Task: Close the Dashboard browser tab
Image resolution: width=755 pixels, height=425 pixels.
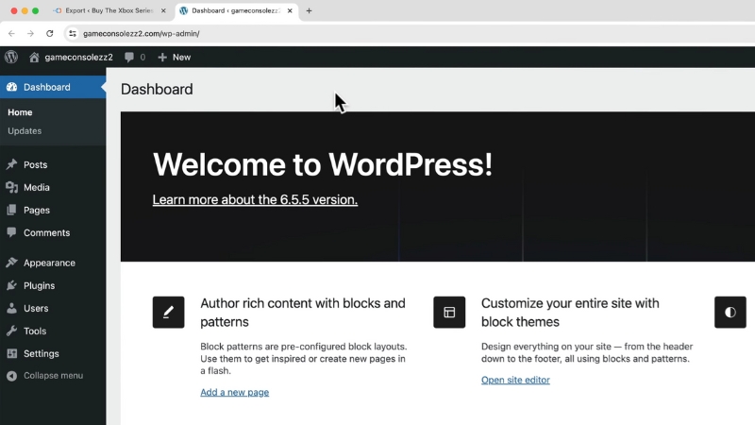Action: pos(290,10)
